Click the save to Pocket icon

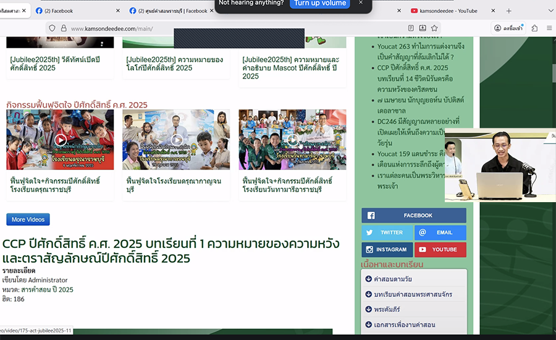(423, 28)
